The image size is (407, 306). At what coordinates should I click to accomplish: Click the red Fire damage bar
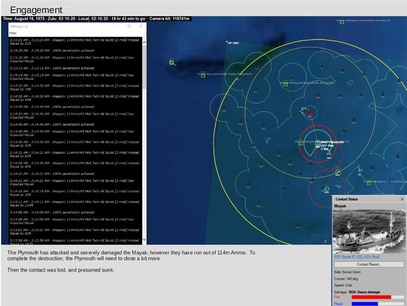[371, 297]
